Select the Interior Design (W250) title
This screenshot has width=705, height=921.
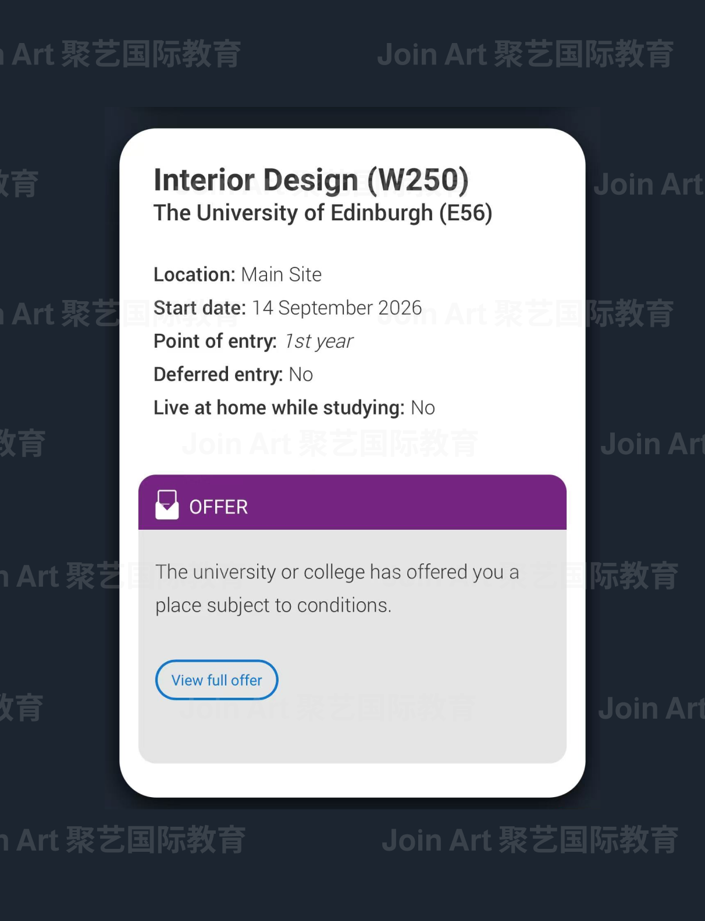coord(311,180)
